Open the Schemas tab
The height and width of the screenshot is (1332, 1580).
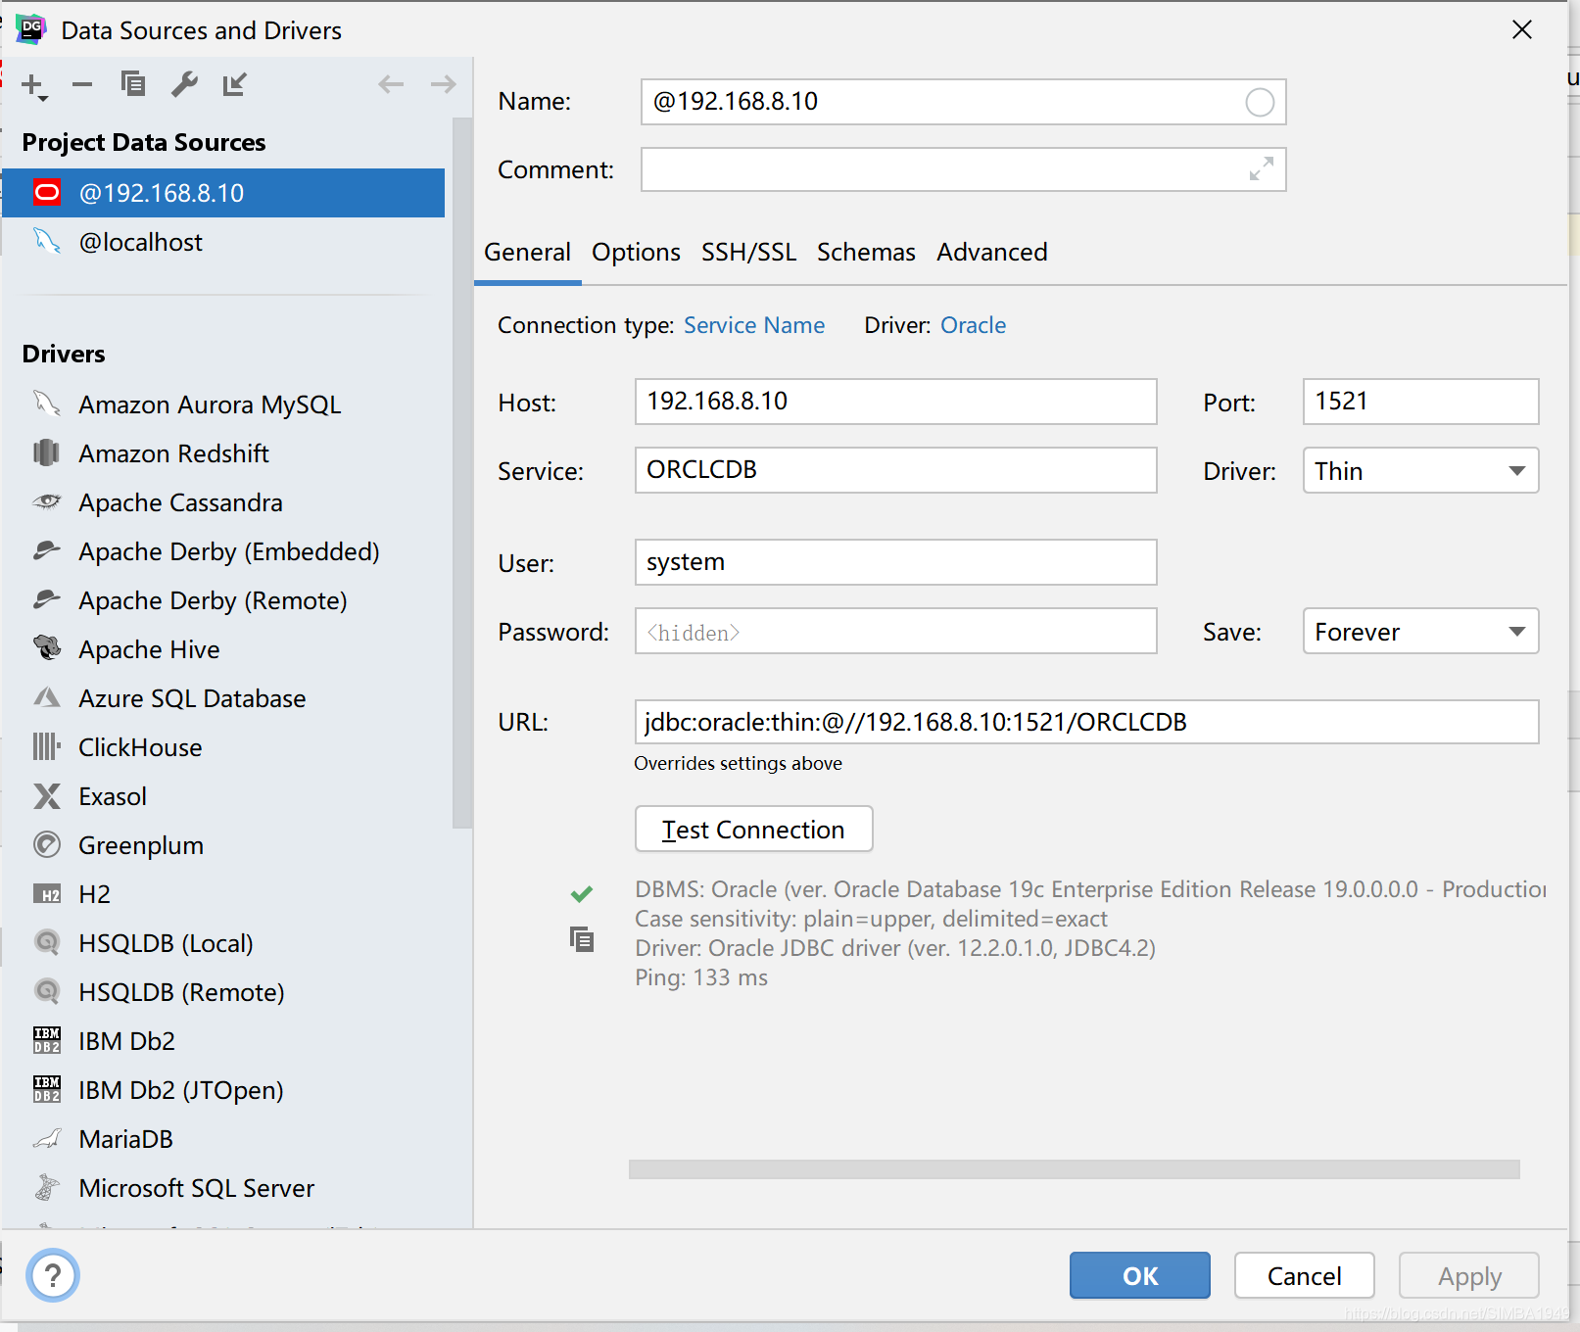pyautogui.click(x=866, y=252)
